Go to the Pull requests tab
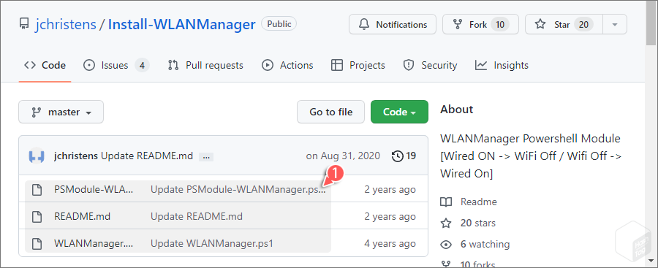 (205, 66)
